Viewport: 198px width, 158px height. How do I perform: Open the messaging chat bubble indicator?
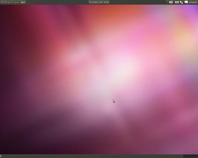(186, 2)
